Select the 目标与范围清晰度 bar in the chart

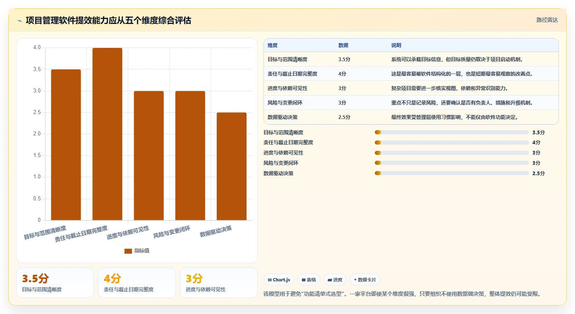(x=66, y=145)
